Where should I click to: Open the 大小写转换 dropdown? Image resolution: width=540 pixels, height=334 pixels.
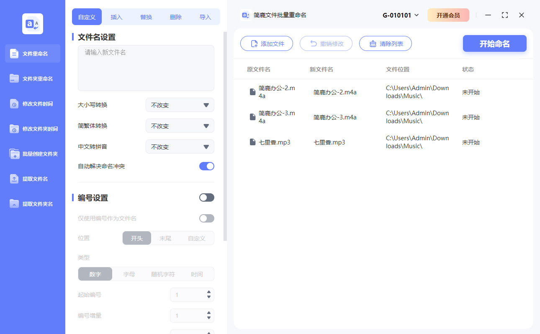pyautogui.click(x=180, y=105)
